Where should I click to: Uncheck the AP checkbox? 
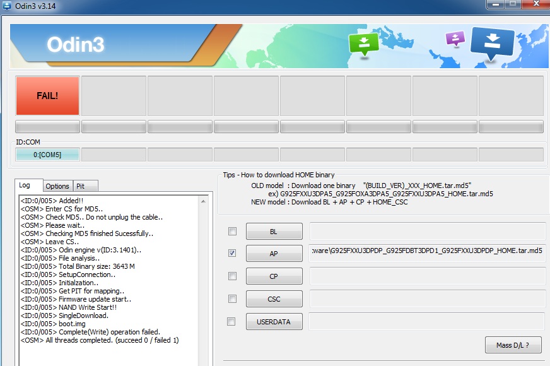click(x=232, y=253)
